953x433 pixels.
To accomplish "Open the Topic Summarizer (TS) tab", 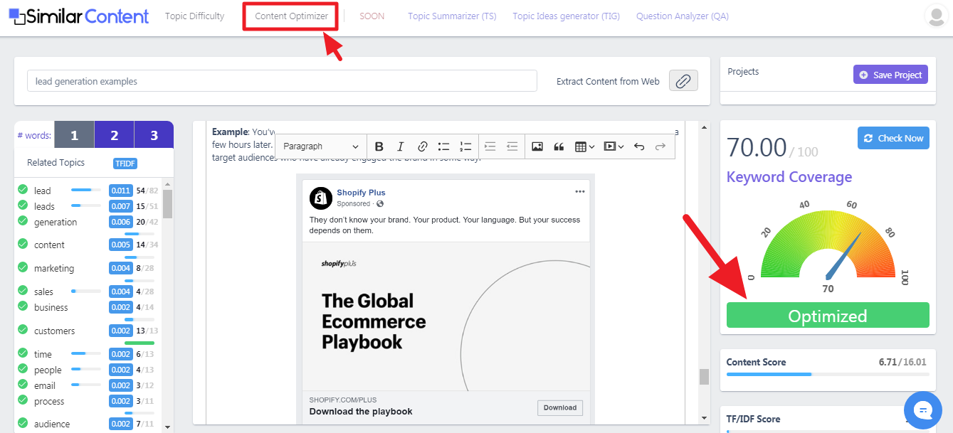I will 452,16.
